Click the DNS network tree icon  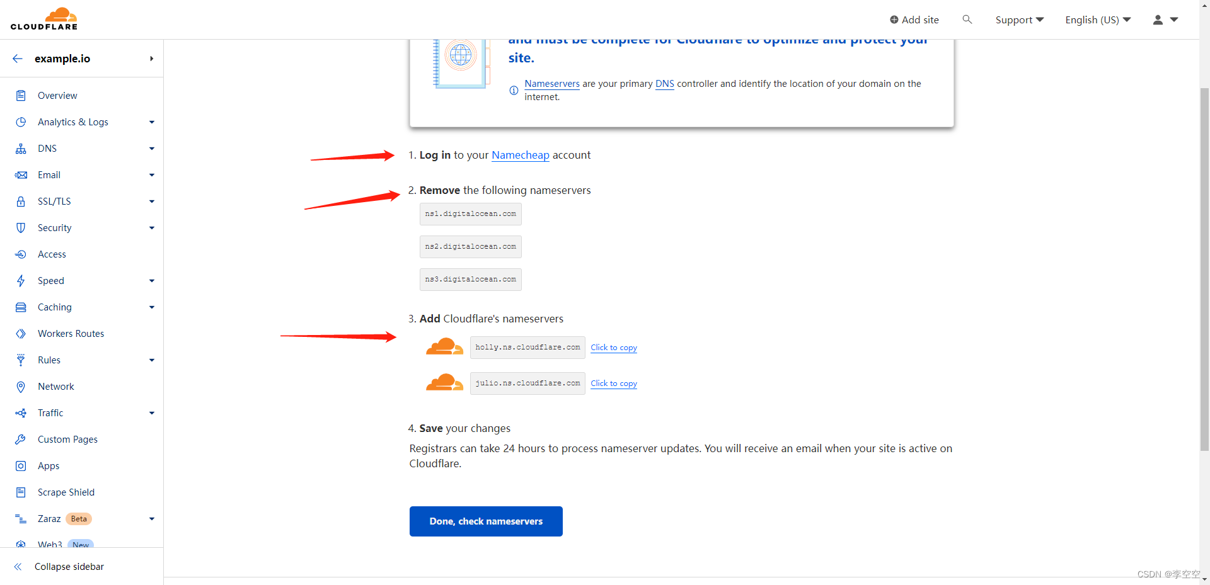point(21,149)
